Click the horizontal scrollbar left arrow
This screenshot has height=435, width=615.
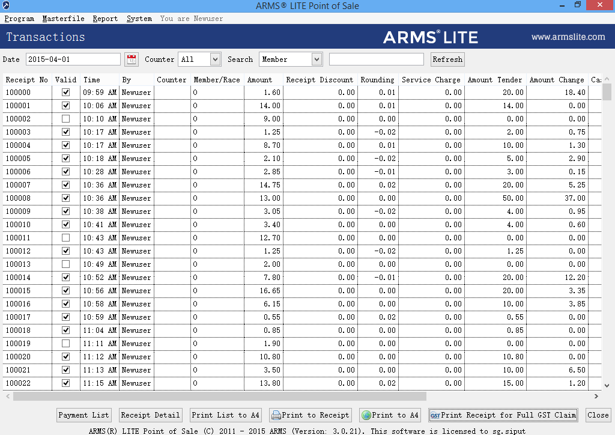pos(8,396)
